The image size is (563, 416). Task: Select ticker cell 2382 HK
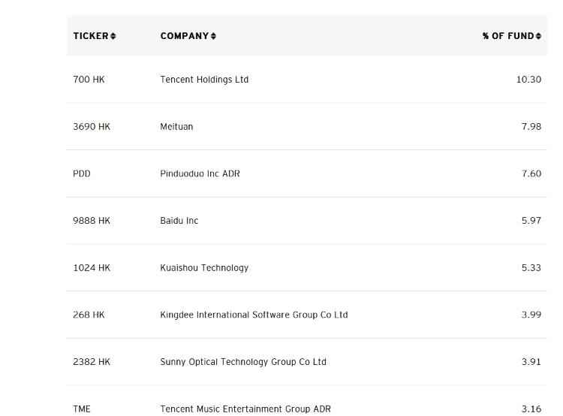point(92,362)
